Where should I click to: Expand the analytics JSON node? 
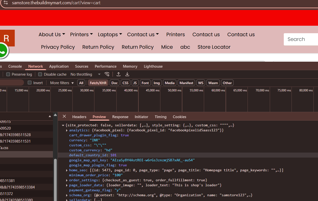pos(67,130)
